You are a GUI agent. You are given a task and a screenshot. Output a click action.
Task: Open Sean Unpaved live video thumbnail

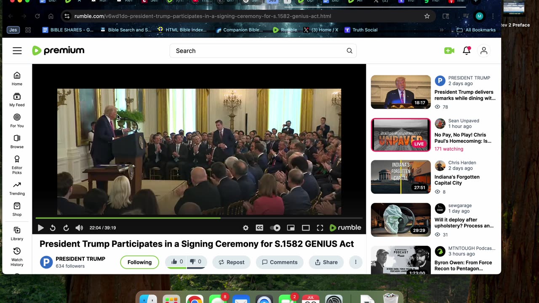pyautogui.click(x=400, y=135)
